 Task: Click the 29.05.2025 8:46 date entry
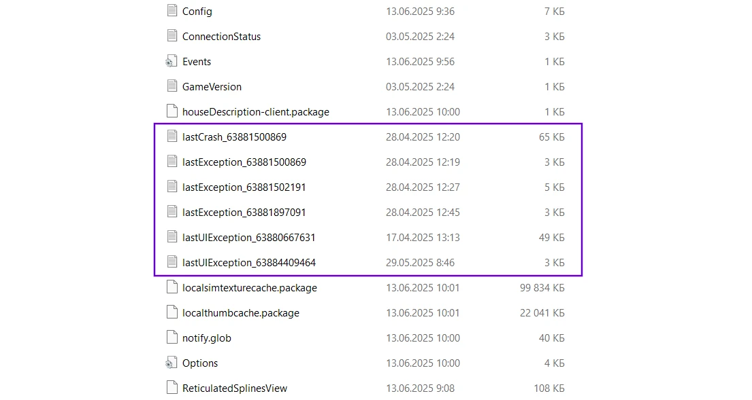[x=420, y=263]
